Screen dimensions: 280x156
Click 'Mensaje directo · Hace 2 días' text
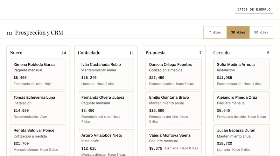pos(36,150)
